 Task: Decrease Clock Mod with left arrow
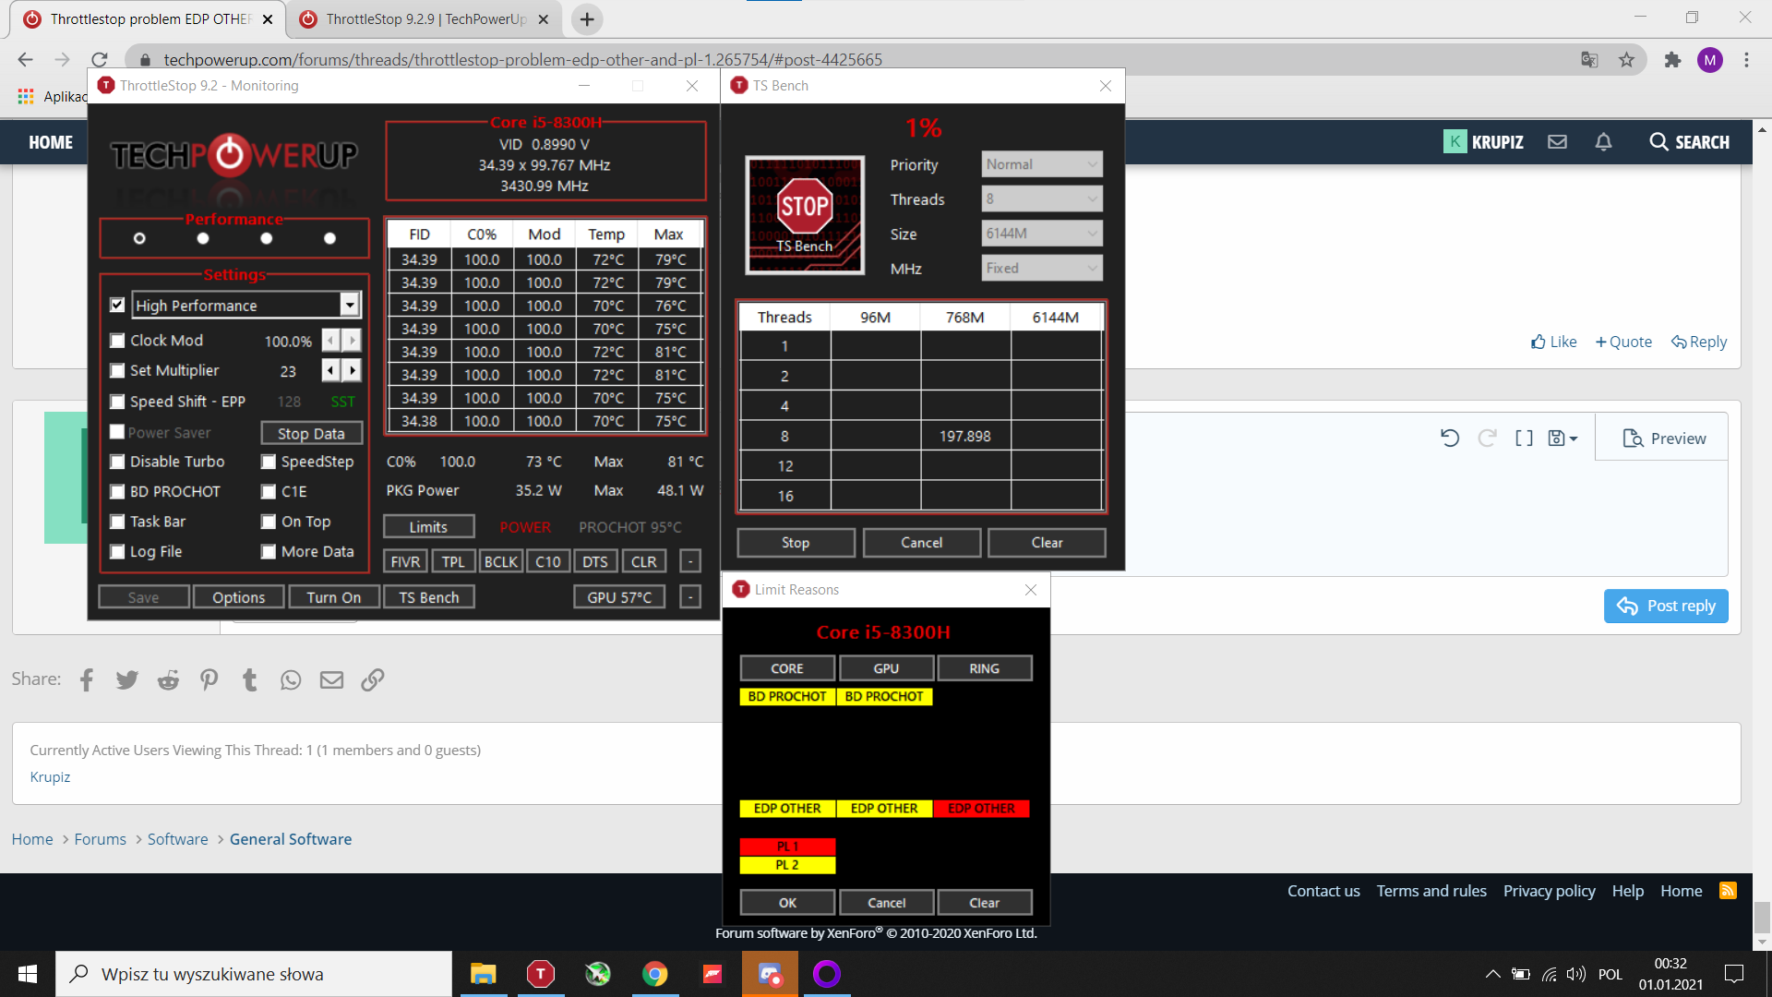(x=330, y=341)
